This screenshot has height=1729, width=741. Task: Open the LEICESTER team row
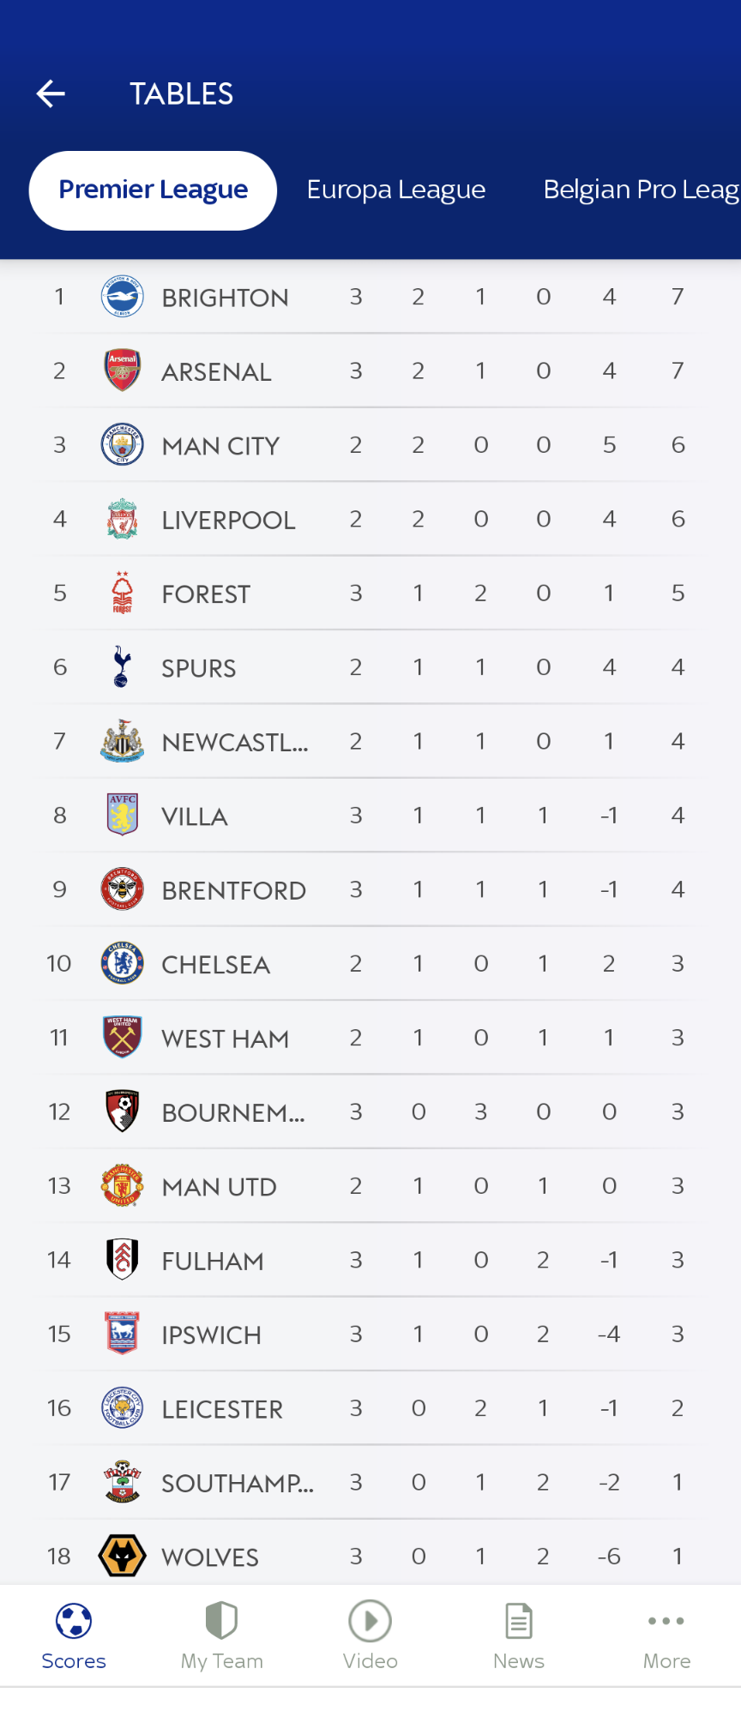[x=370, y=1408]
